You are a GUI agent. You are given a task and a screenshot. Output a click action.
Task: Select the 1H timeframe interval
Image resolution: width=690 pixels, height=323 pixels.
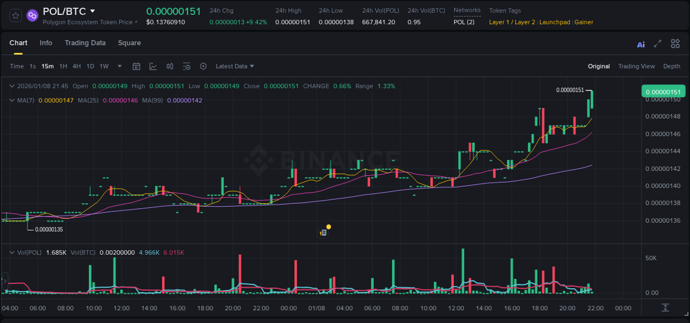[63, 66]
